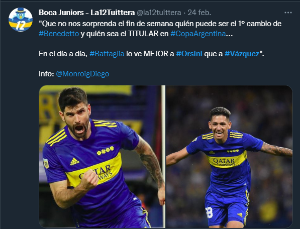Open the #Vázquez hashtag
The height and width of the screenshot is (229, 300).
[242, 54]
